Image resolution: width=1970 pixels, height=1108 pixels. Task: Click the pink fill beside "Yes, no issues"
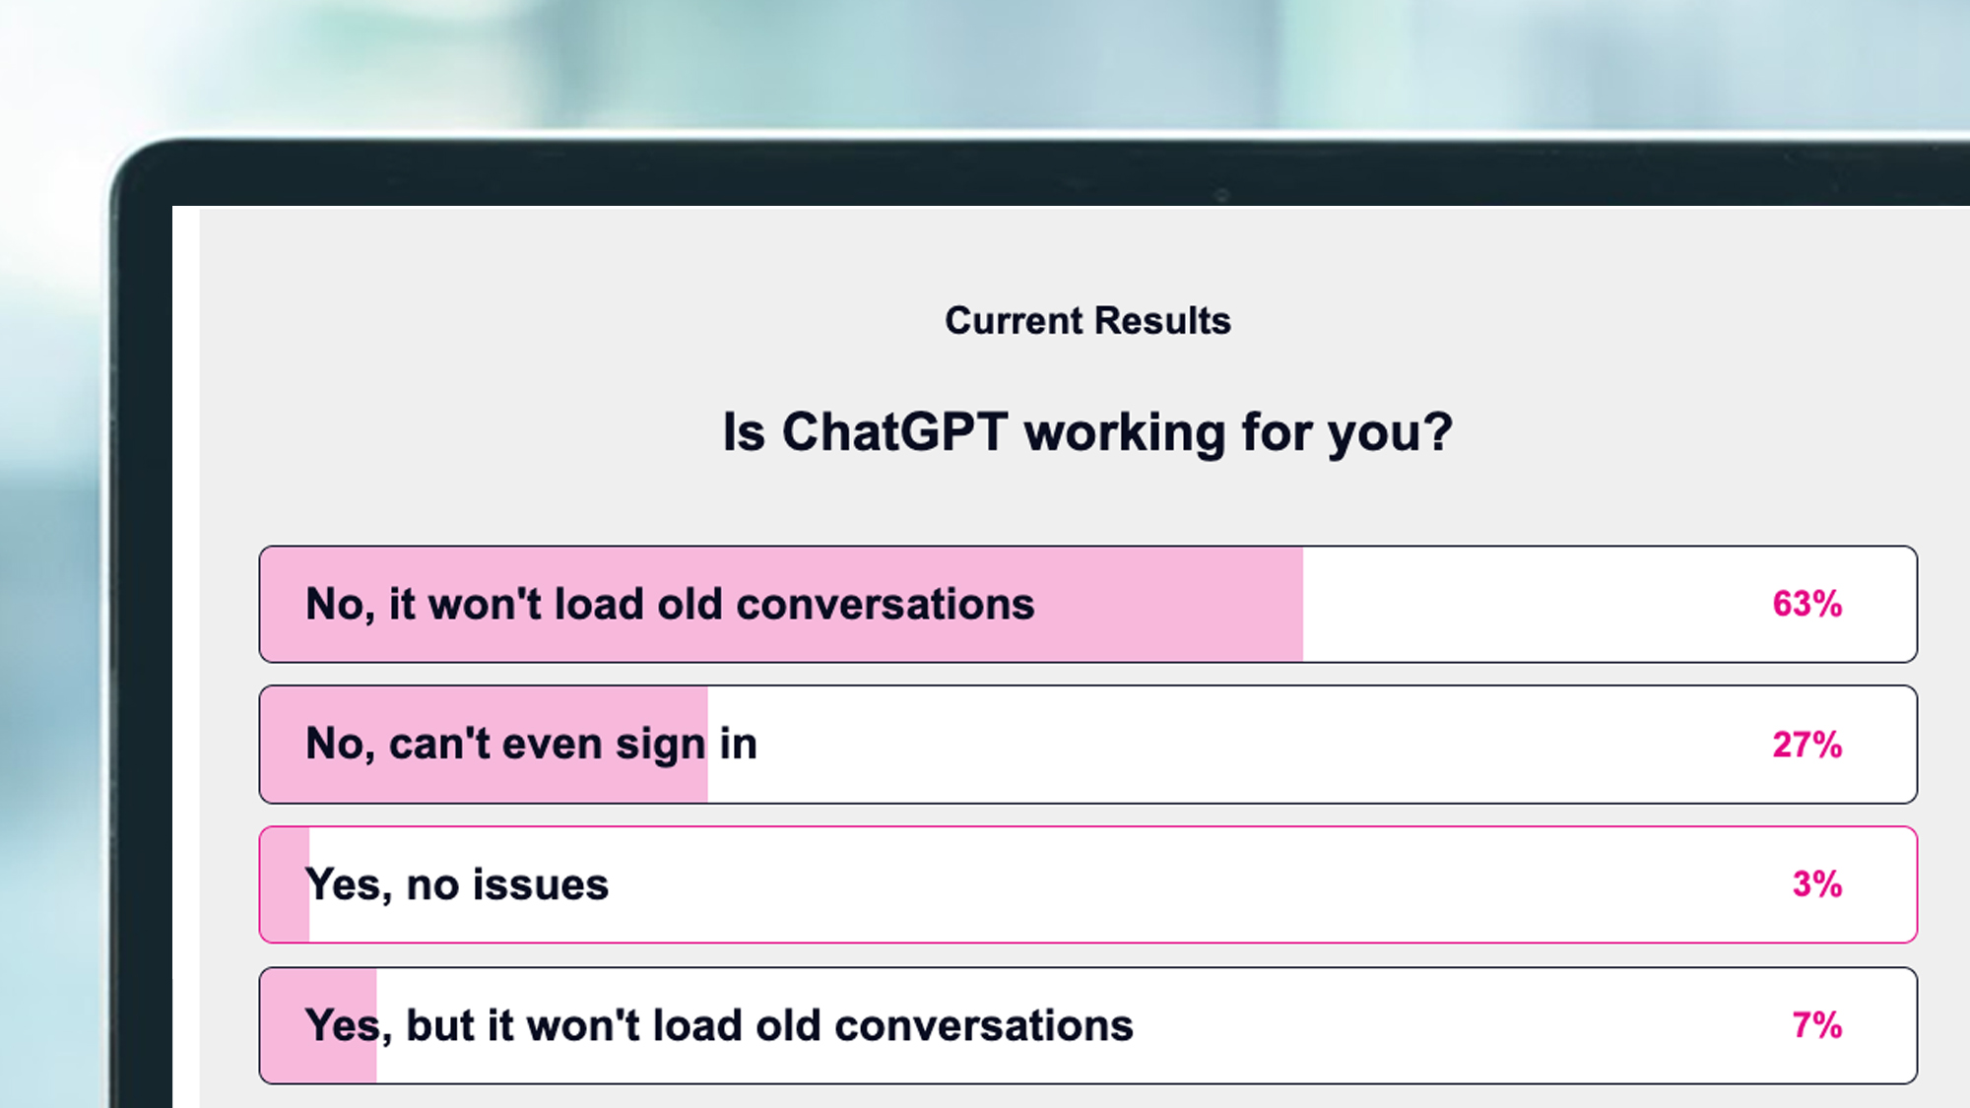click(x=284, y=884)
